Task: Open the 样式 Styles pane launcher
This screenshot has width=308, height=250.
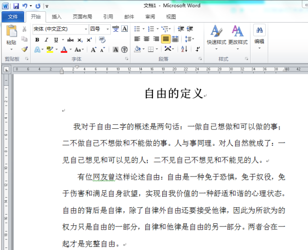Action: point(246,59)
